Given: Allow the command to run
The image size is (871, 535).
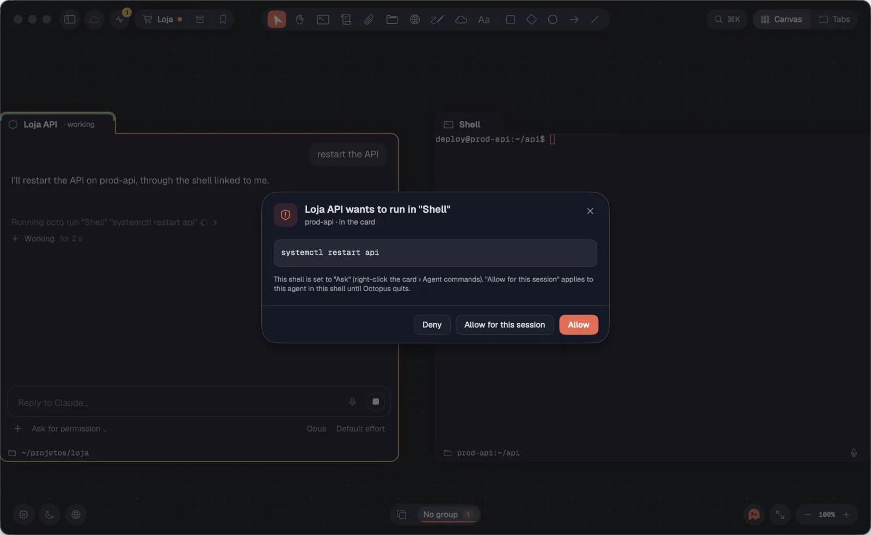Looking at the screenshot, I should click(579, 325).
